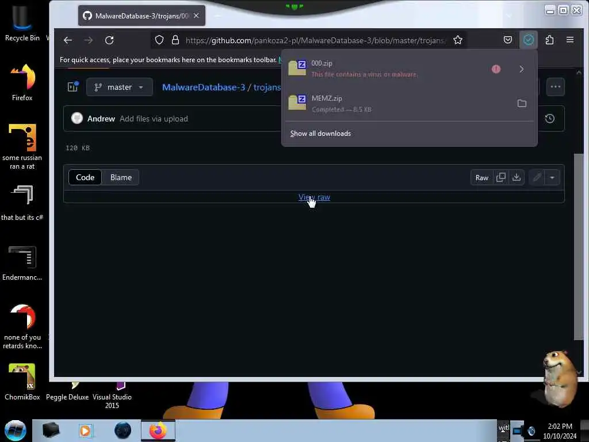This screenshot has height=442, width=589.
Task: Click the forward navigation arrow
Action: pos(88,40)
